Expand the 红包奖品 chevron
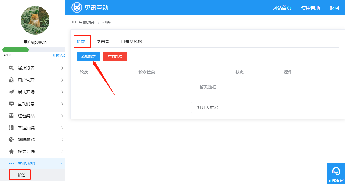 [62, 116]
